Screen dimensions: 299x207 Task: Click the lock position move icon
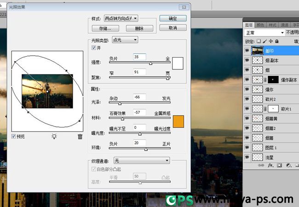271,41
